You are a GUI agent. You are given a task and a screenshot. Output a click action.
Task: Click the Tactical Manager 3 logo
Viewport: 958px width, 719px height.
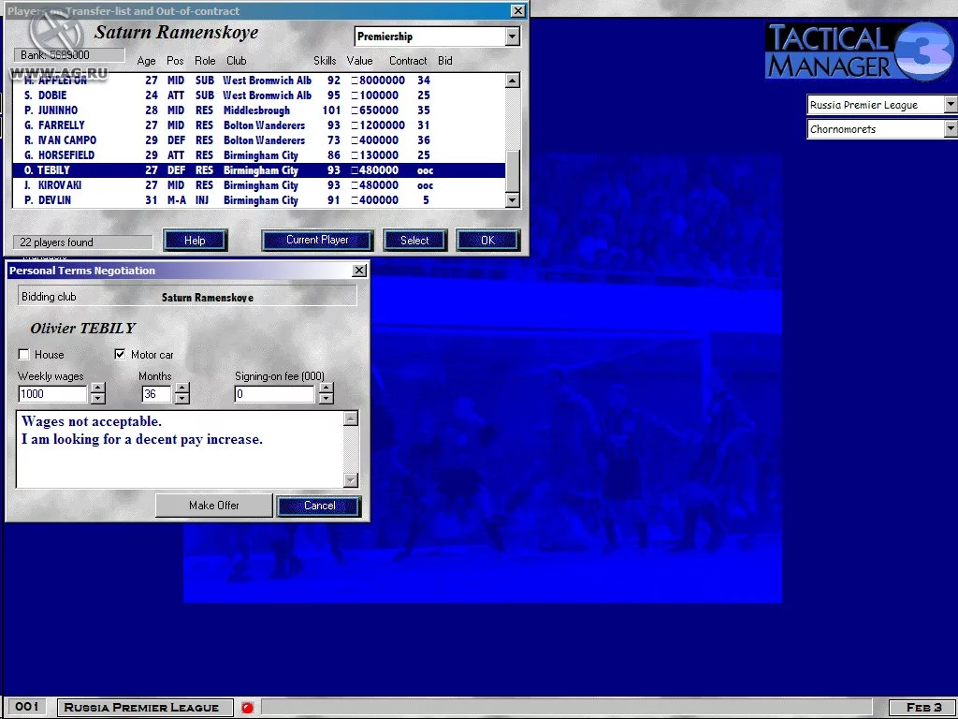point(859,51)
